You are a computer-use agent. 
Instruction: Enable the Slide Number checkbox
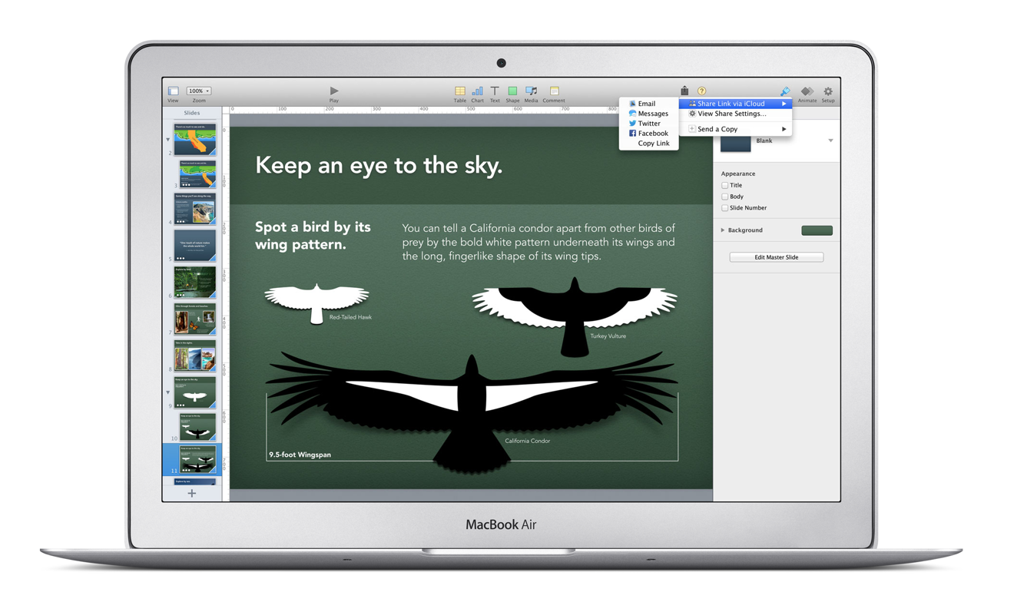click(724, 208)
